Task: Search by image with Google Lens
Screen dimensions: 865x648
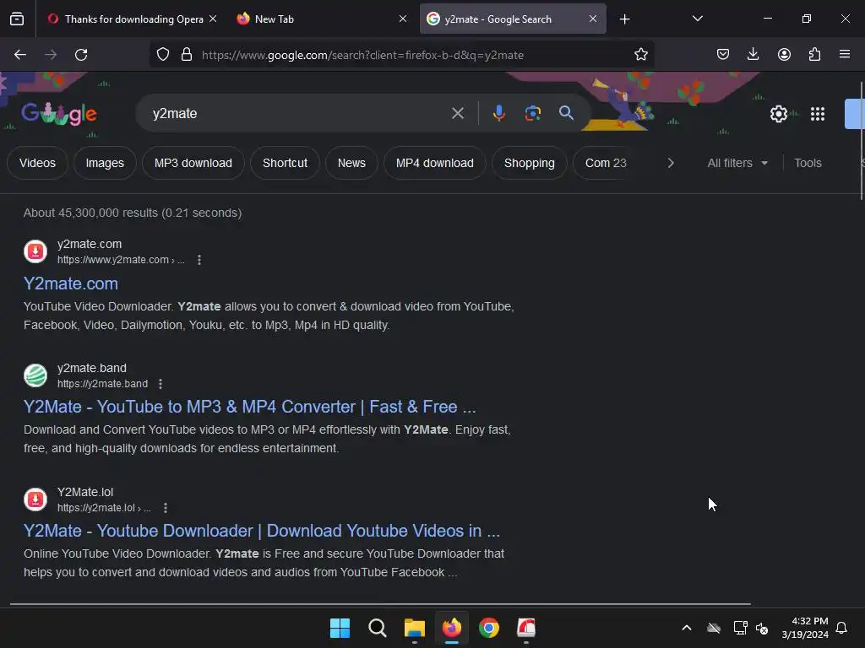Action: point(532,114)
